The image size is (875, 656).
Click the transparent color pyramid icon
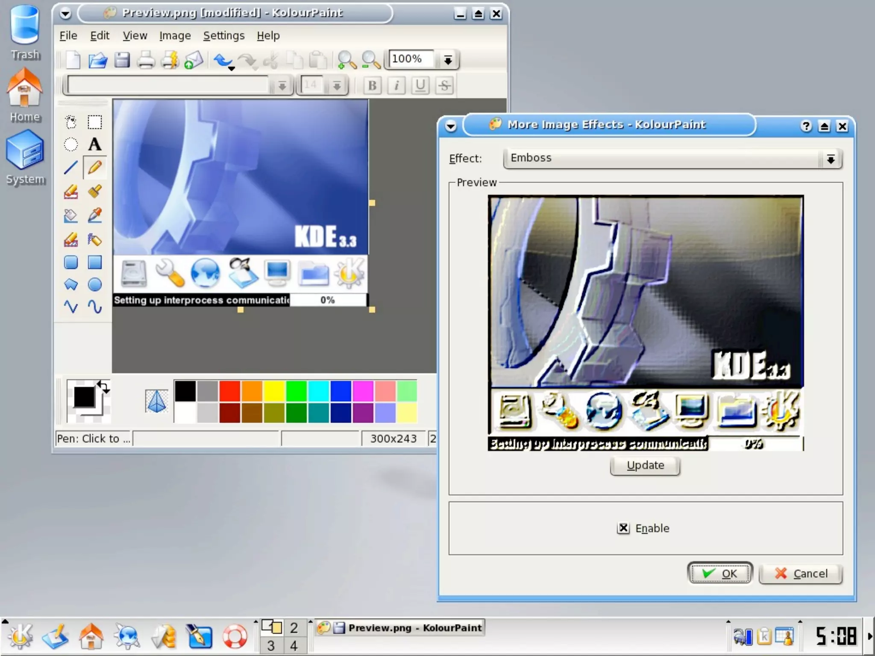pyautogui.click(x=156, y=401)
